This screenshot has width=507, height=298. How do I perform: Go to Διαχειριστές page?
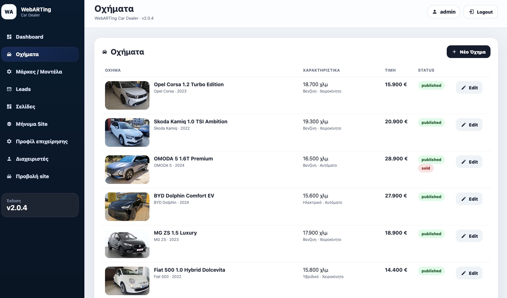[40, 159]
